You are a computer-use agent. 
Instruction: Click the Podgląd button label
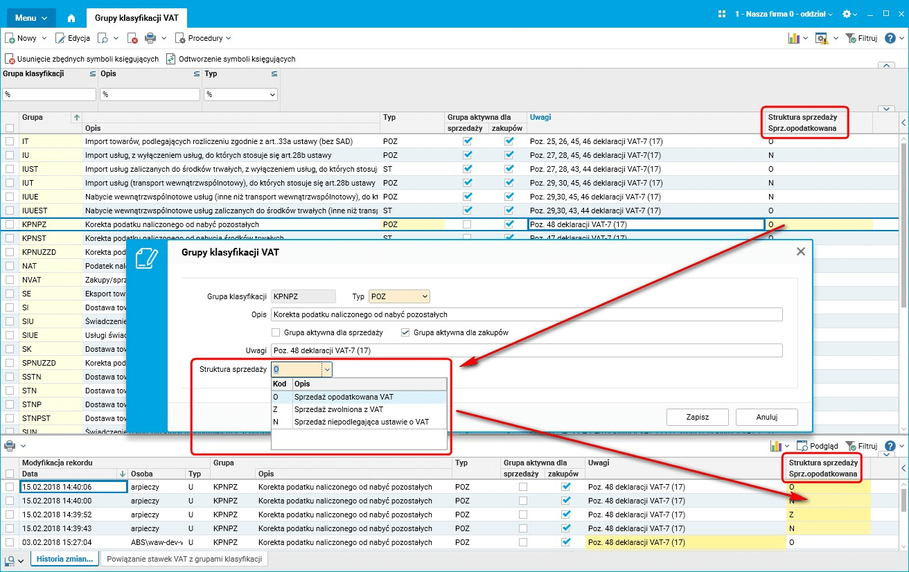(824, 445)
